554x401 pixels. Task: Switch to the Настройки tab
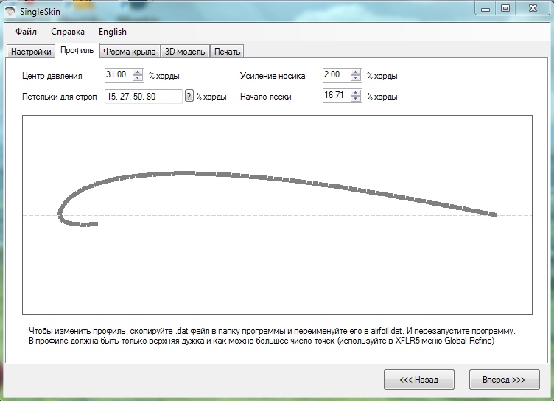pos(31,52)
